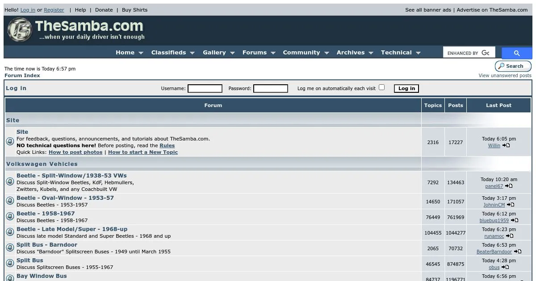
Task: Open the Register link at top
Action: tap(54, 10)
